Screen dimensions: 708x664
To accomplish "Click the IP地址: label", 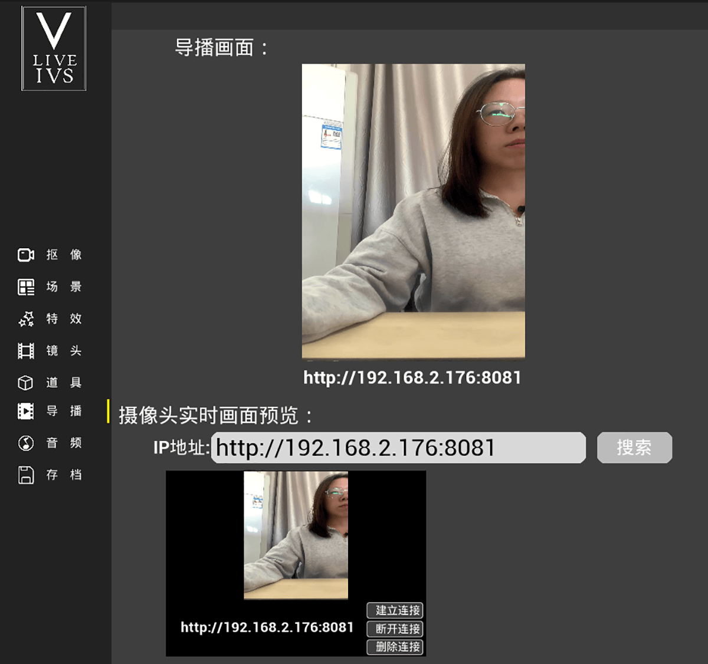I will [x=181, y=448].
